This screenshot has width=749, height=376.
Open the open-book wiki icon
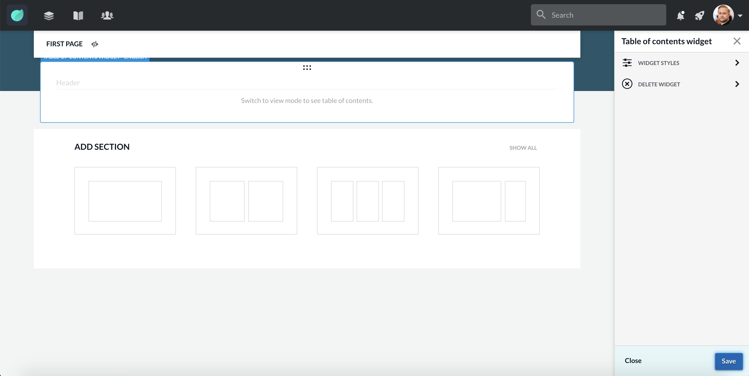[78, 15]
